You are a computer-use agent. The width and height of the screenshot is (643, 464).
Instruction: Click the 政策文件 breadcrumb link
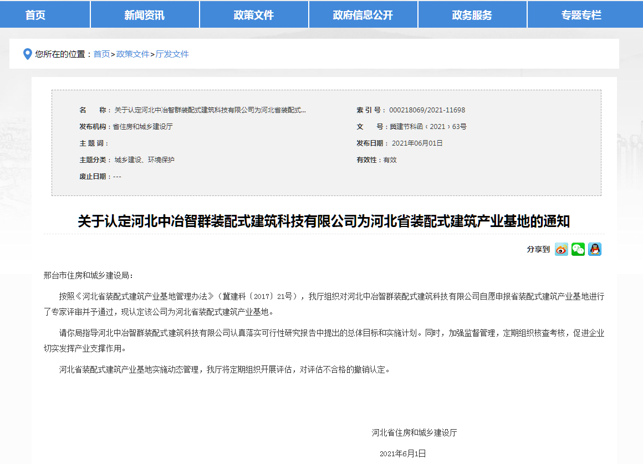(x=133, y=54)
